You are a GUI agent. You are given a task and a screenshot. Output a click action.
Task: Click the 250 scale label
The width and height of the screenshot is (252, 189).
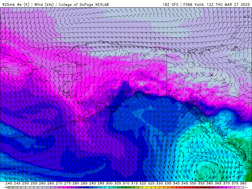point(26,183)
